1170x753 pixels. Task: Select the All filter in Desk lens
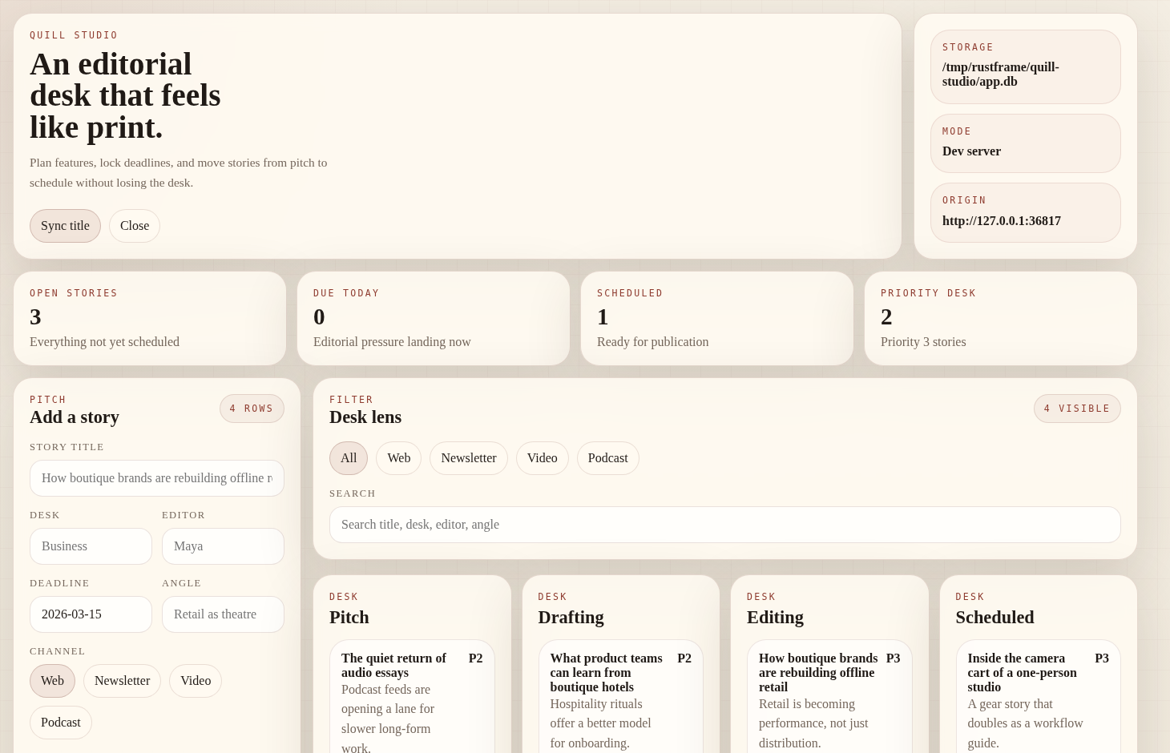click(x=349, y=457)
